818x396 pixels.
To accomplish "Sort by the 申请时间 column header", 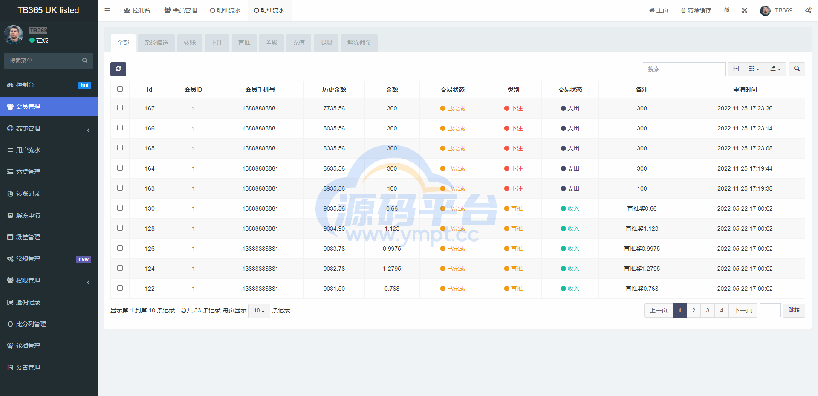I will 745,90.
